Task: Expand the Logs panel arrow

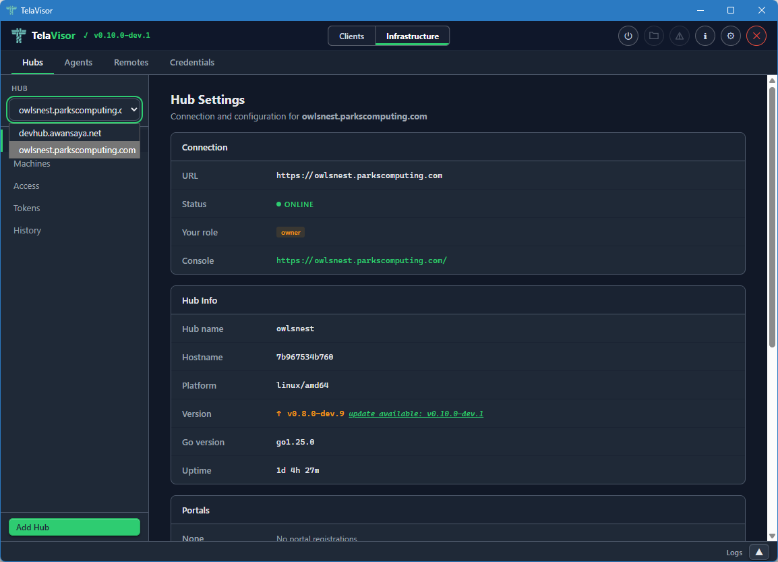Action: point(758,552)
